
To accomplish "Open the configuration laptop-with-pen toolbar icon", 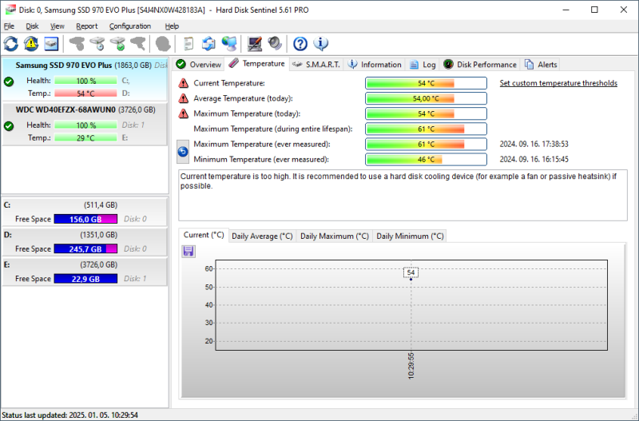I will pos(255,44).
